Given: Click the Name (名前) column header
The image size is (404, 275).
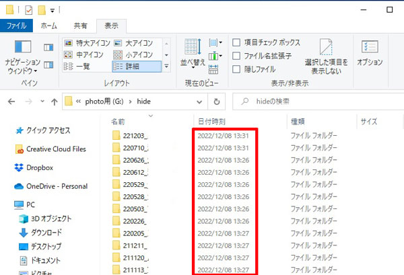Looking at the screenshot, I should [118, 122].
